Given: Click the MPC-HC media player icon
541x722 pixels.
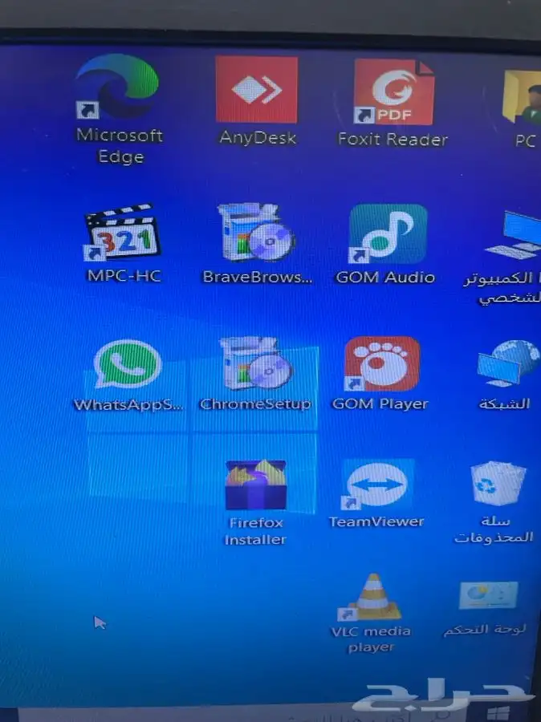Looking at the screenshot, I should (x=123, y=233).
